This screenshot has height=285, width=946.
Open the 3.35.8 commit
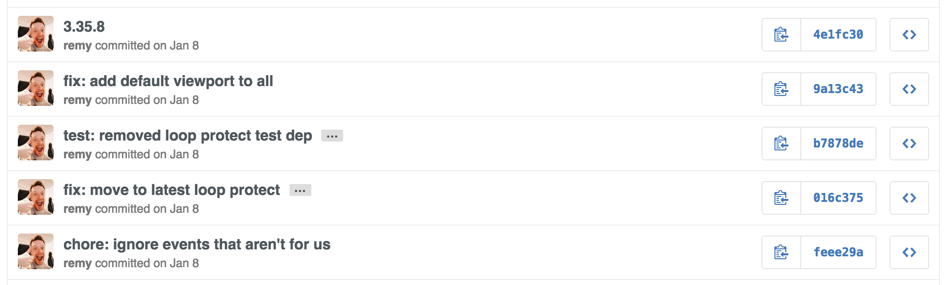pos(84,27)
